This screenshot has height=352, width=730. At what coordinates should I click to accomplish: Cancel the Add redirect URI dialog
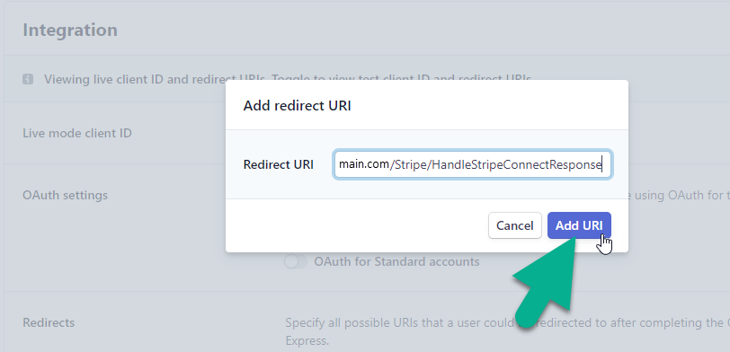[x=515, y=225]
